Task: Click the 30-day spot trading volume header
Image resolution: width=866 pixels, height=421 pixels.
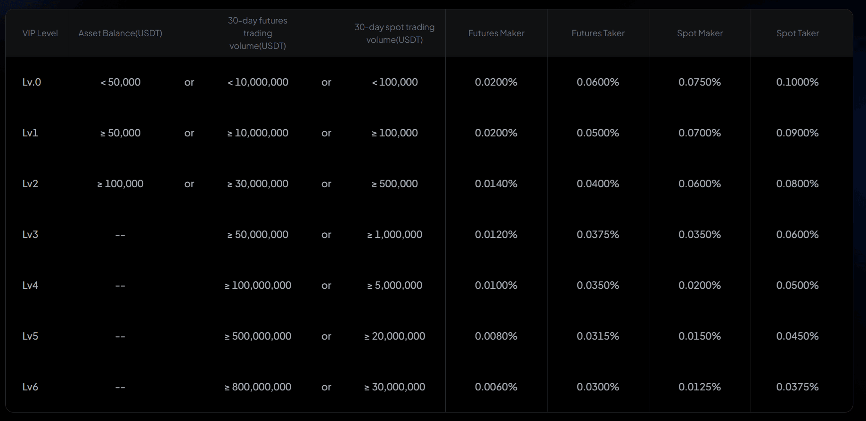Action: (x=394, y=33)
